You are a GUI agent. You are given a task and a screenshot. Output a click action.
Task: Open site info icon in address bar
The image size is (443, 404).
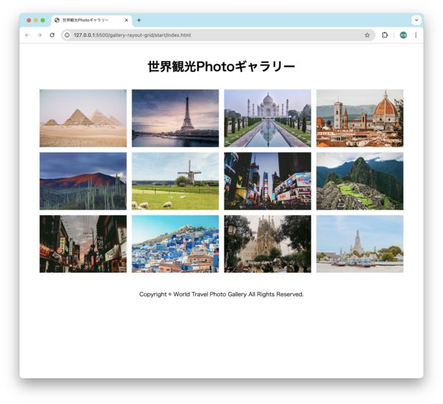tap(67, 35)
